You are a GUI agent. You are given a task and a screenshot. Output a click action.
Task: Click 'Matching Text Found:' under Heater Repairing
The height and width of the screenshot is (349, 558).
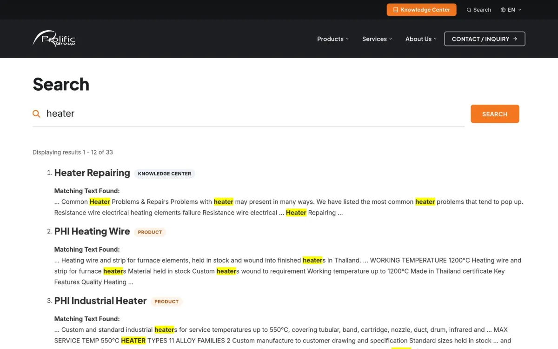pyautogui.click(x=87, y=191)
